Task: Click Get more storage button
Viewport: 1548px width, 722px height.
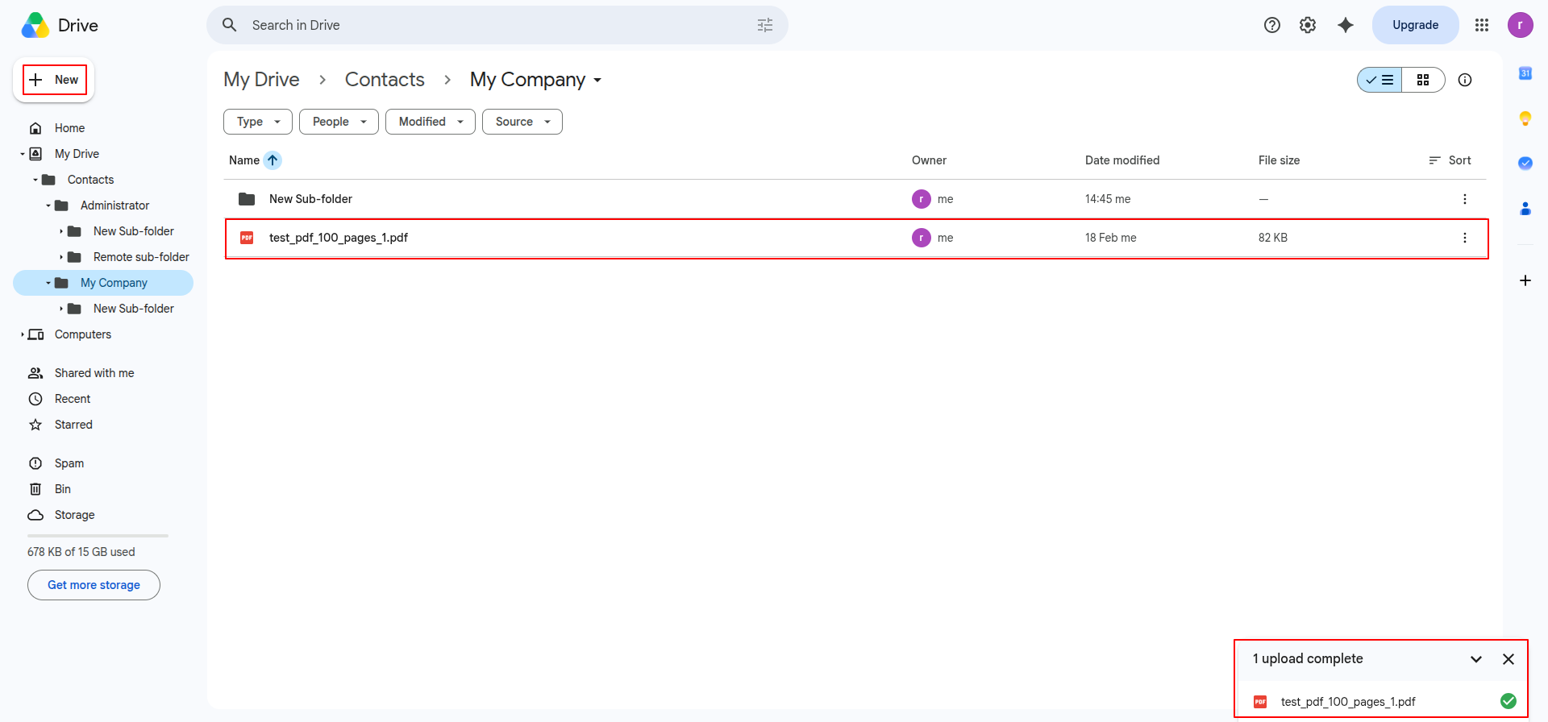Action: 94,585
